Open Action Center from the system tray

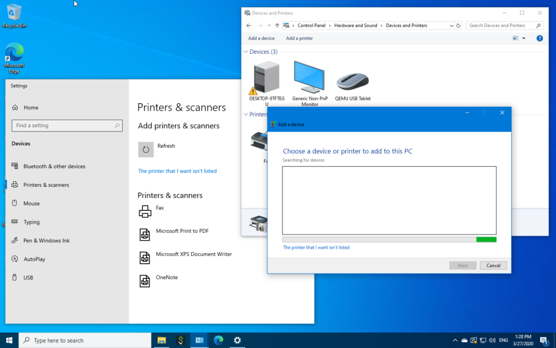point(547,340)
